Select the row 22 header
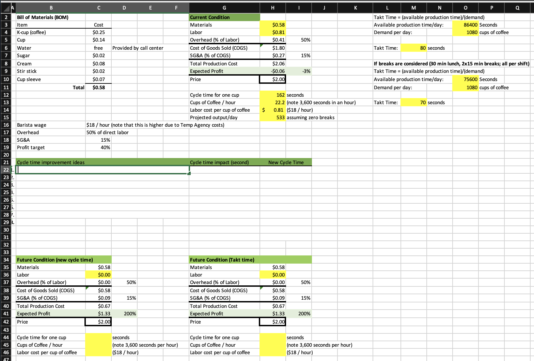The width and height of the screenshot is (534, 361). tap(6, 170)
